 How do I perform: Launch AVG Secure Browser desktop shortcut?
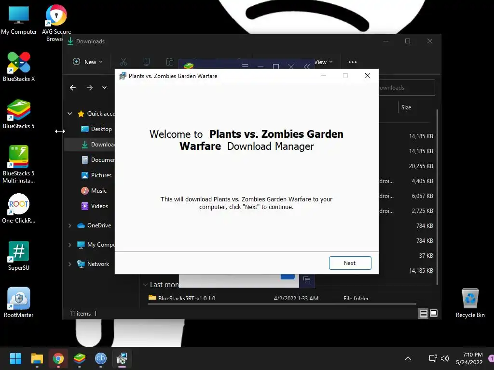click(x=56, y=23)
